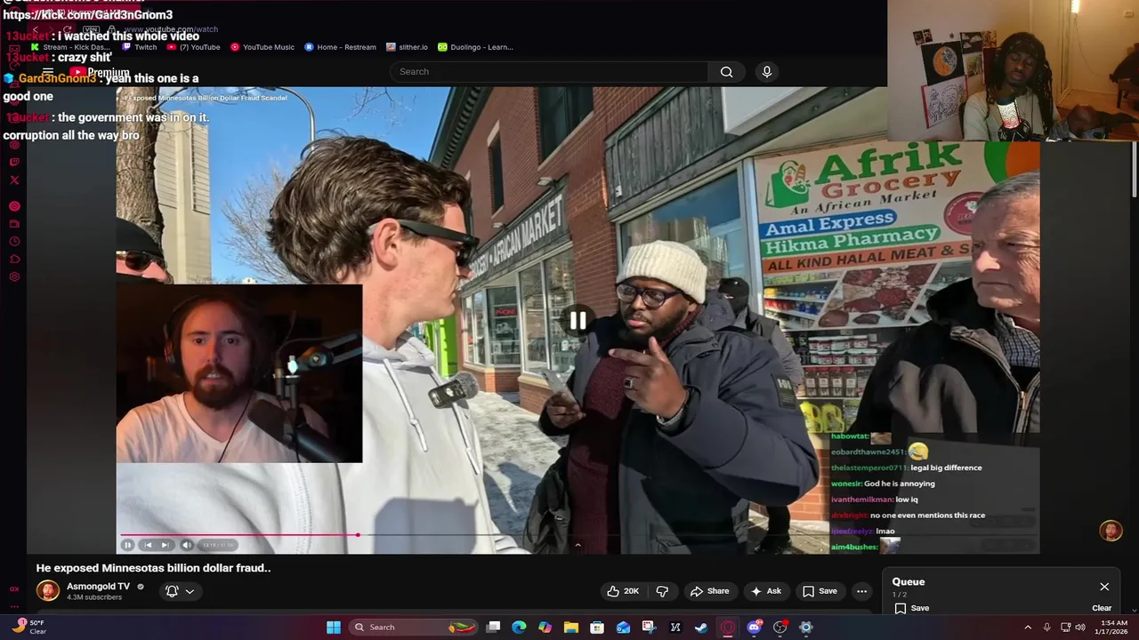Open the wallet icon in browser sidebar

click(14, 224)
